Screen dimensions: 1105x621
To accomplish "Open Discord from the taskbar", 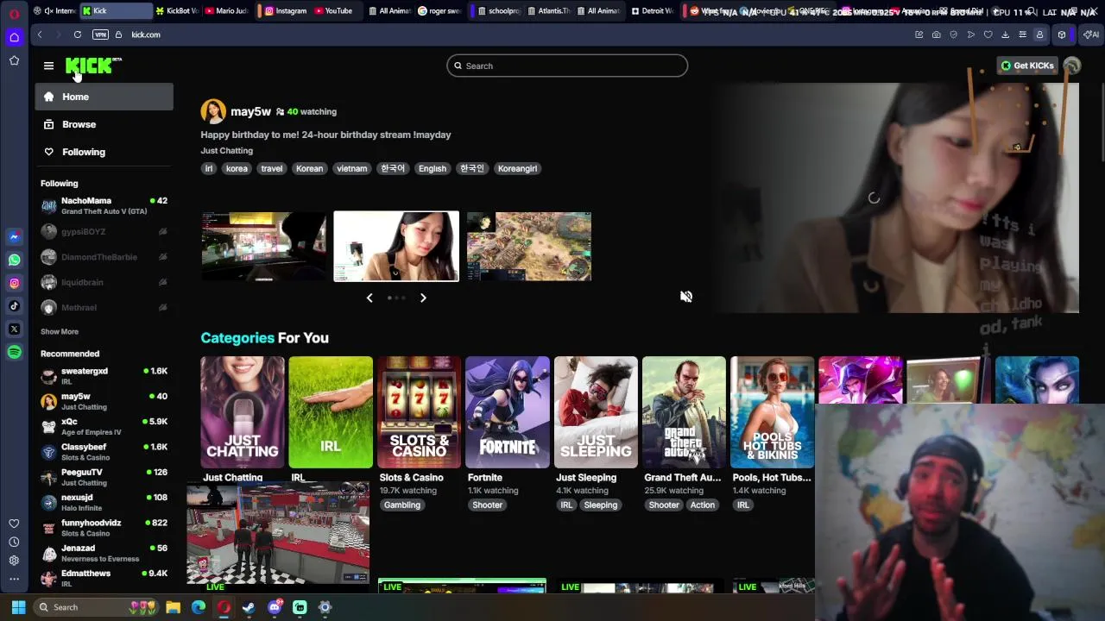I will point(275,607).
